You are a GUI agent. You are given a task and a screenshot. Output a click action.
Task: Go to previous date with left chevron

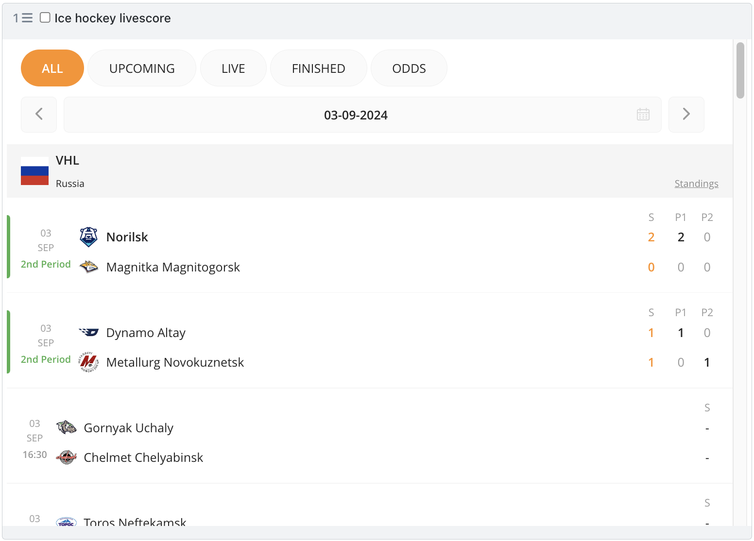39,115
